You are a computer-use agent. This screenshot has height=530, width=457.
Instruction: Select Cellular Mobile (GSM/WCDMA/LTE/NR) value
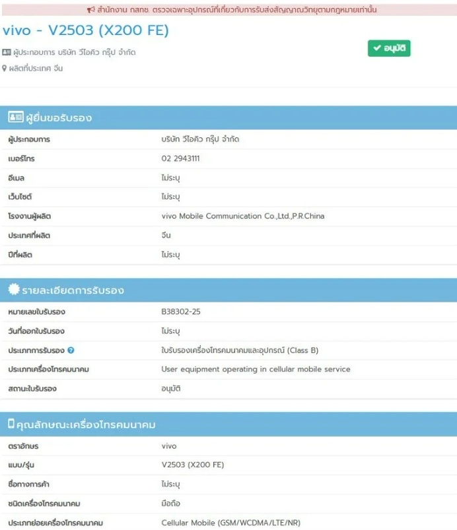pyautogui.click(x=230, y=523)
